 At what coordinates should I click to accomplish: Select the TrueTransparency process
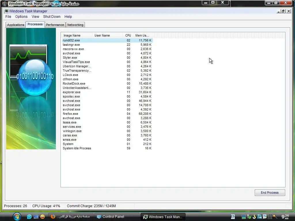[x=107, y=71]
